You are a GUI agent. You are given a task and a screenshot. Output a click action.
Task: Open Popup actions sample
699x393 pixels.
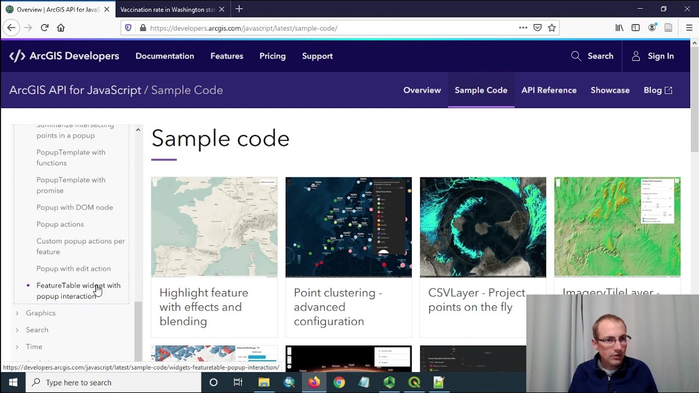pyautogui.click(x=60, y=224)
